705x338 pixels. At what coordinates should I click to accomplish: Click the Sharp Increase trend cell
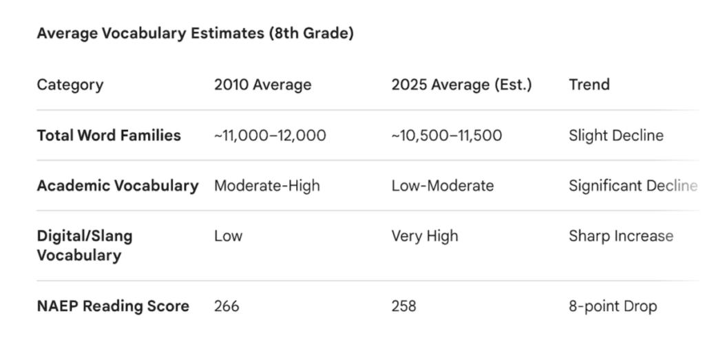pyautogui.click(x=620, y=236)
